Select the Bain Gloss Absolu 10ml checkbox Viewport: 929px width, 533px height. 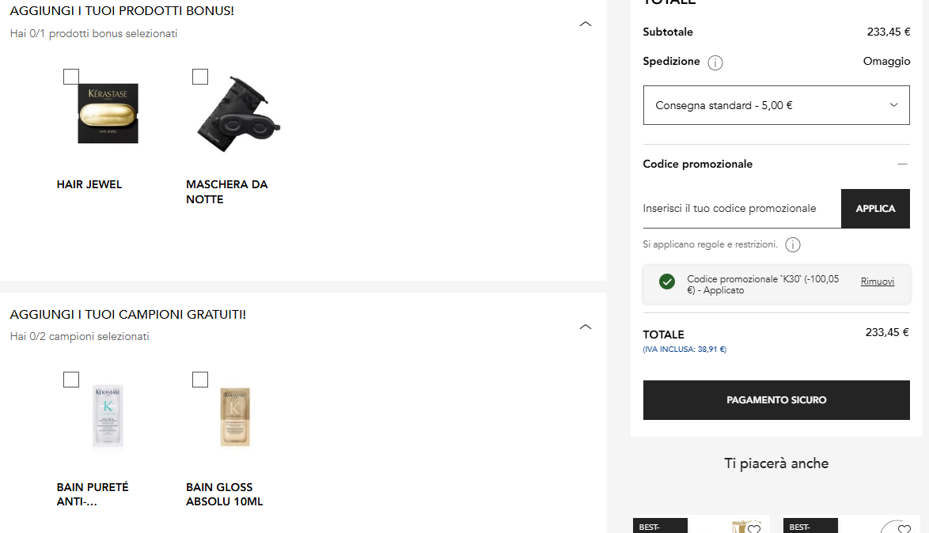[x=200, y=380]
